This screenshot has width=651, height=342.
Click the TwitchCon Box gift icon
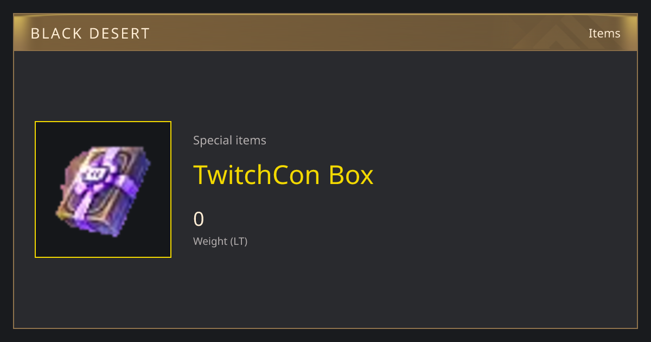(103, 190)
